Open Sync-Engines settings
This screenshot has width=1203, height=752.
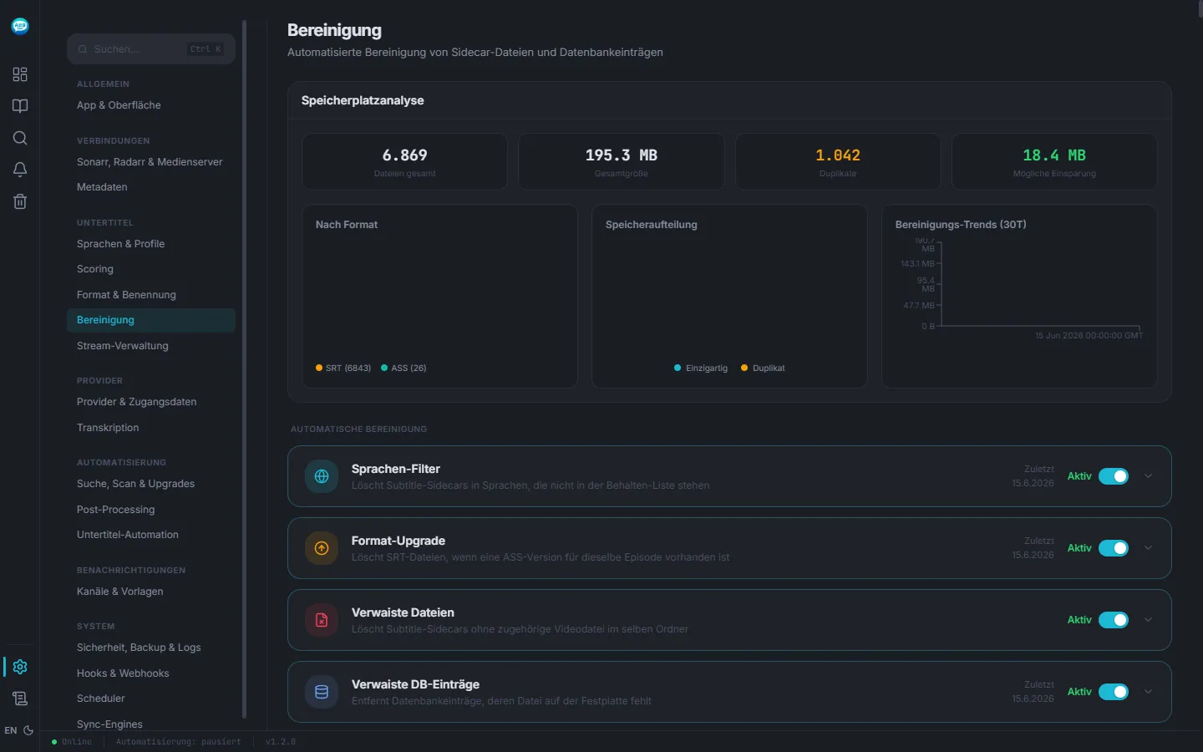tap(151, 724)
